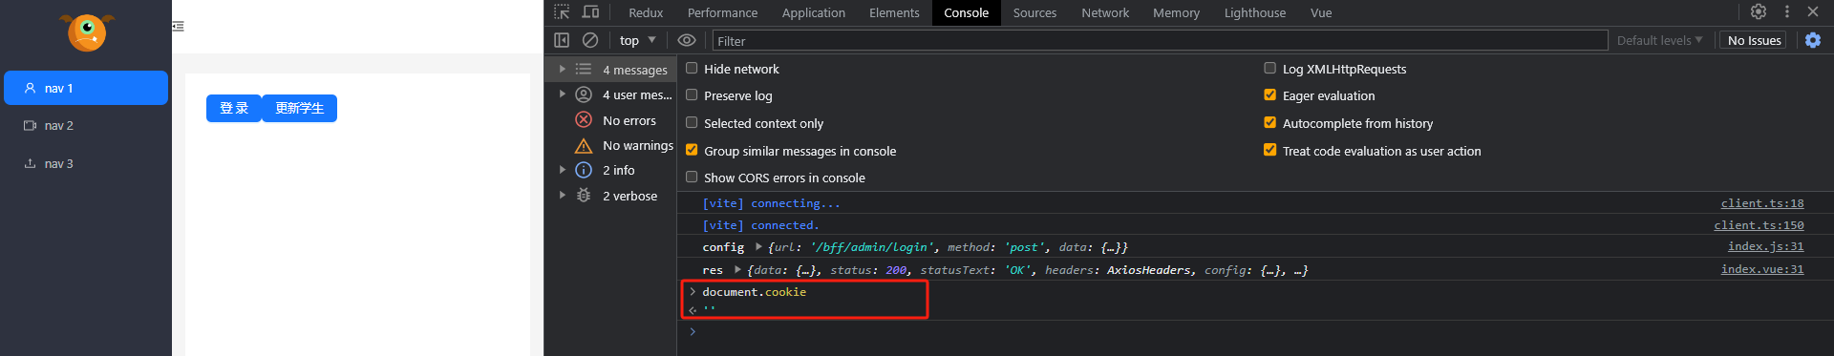Activate the inspect element picker icon

tap(562, 12)
